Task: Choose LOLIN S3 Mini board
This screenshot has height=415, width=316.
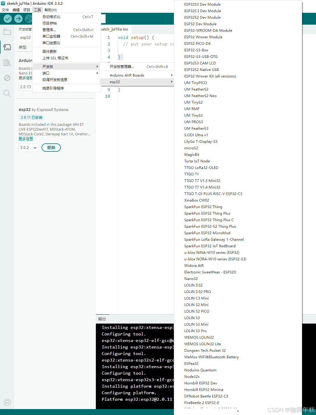Action: click(238, 324)
